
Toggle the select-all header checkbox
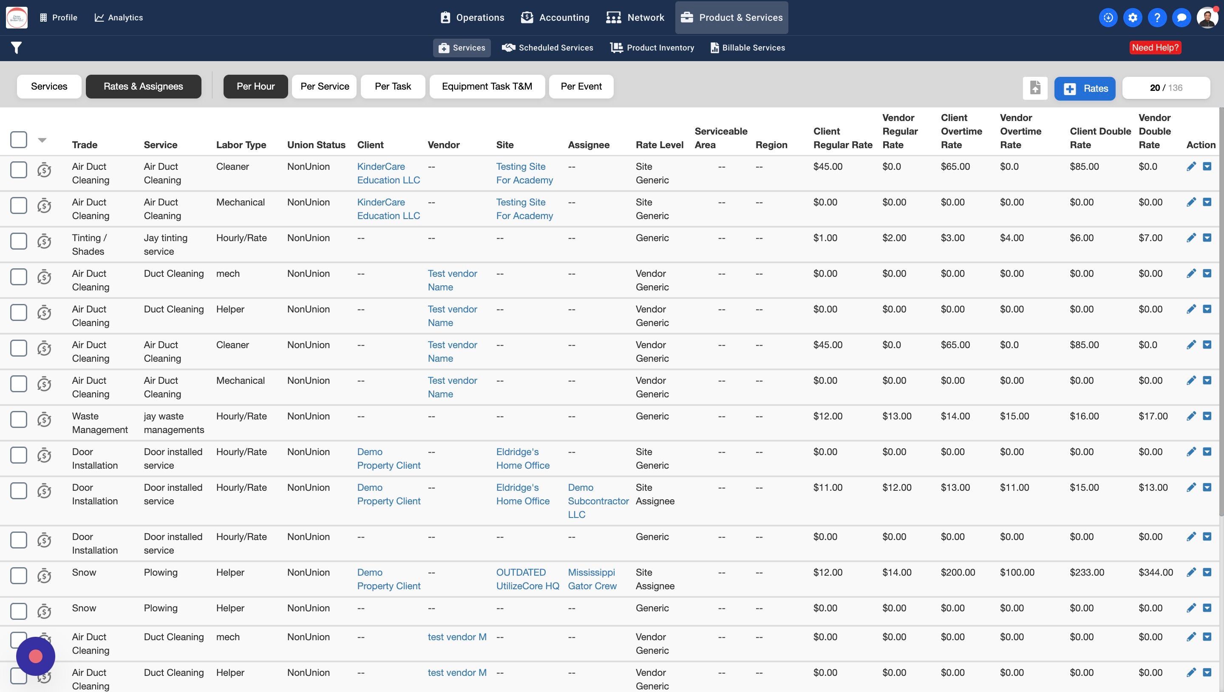pyautogui.click(x=19, y=140)
